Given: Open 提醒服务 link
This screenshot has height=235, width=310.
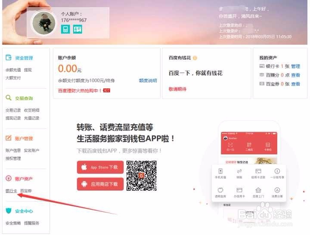Looking at the screenshot, I should click(x=31, y=223).
